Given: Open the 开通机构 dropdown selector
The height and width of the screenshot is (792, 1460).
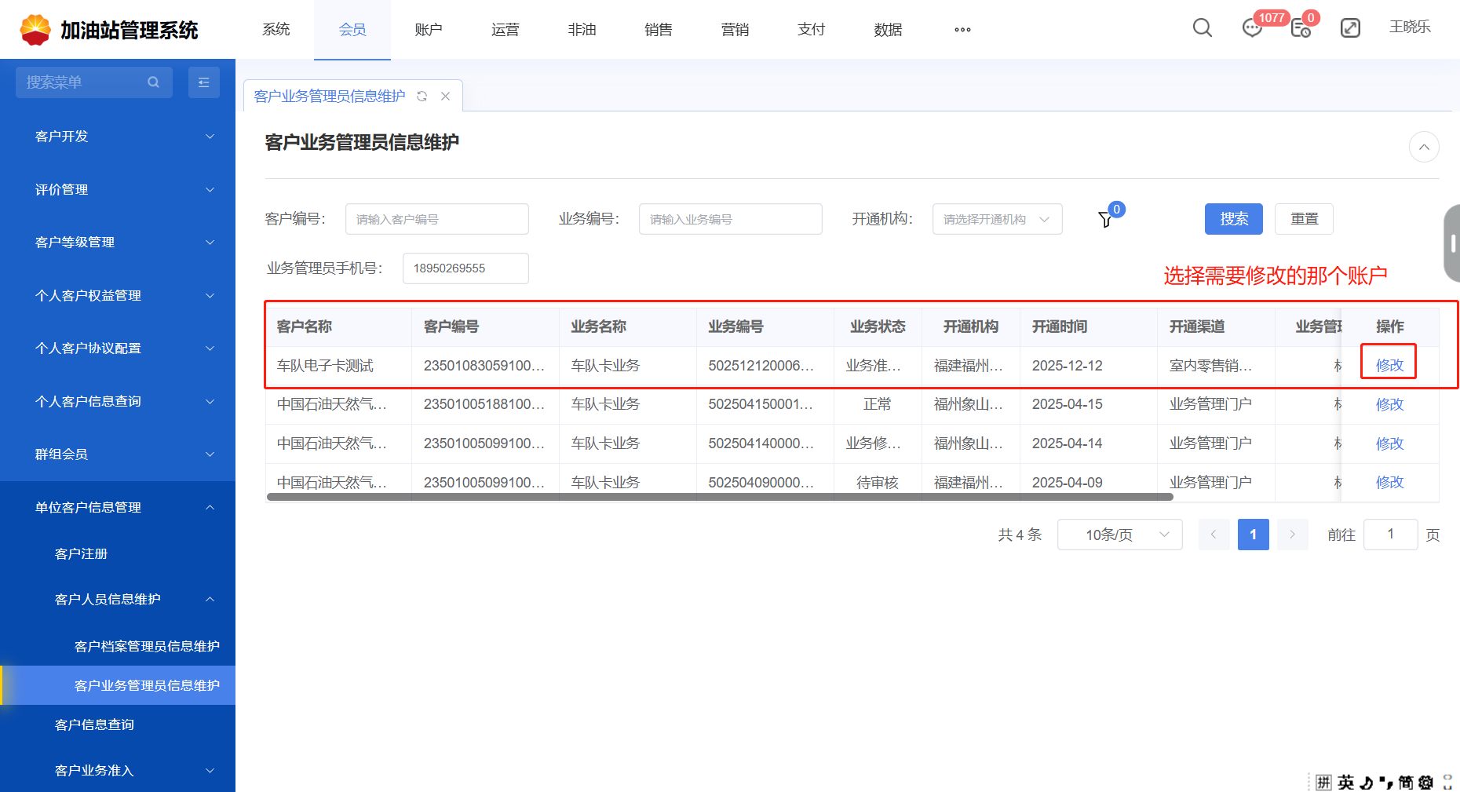Looking at the screenshot, I should (996, 219).
